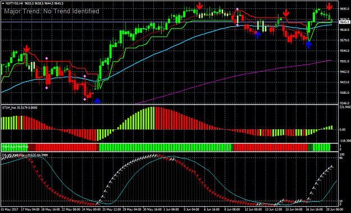Click the '17 May 04:00' time label
The width and height of the screenshot is (351, 213).
tap(30, 210)
